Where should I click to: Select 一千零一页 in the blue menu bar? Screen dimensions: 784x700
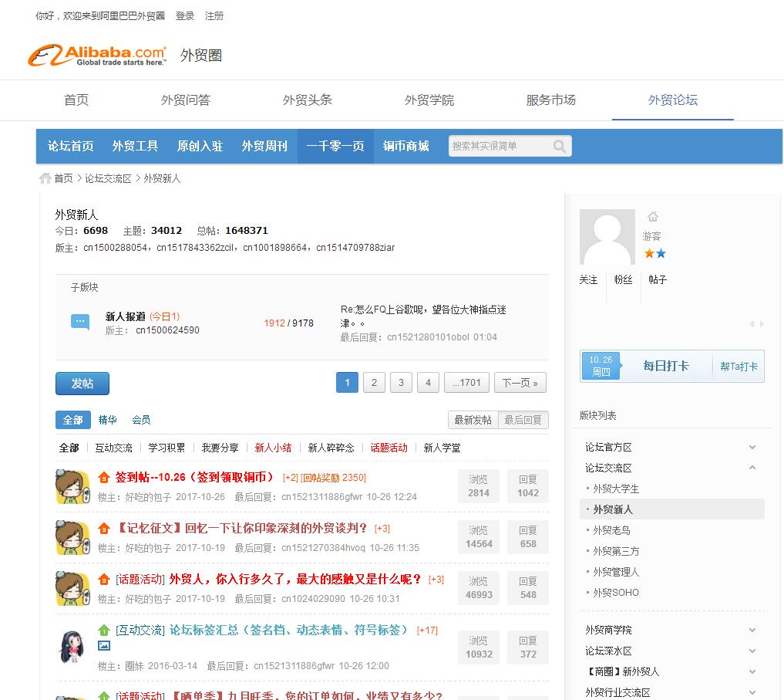tap(335, 146)
